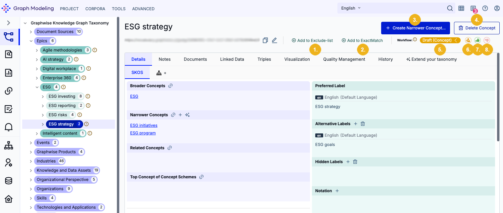Open the ESG initiatives narrower concept link
503x213 pixels.
point(144,125)
